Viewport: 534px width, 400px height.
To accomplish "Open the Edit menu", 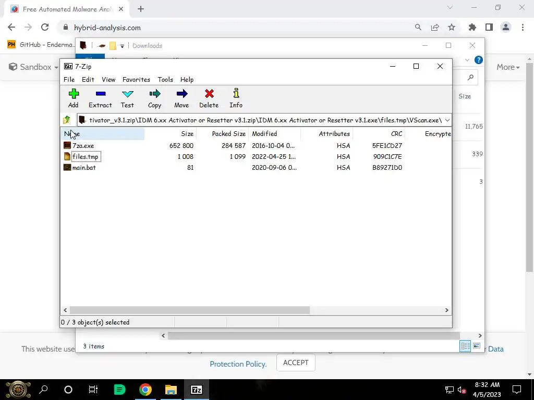I will tap(88, 79).
